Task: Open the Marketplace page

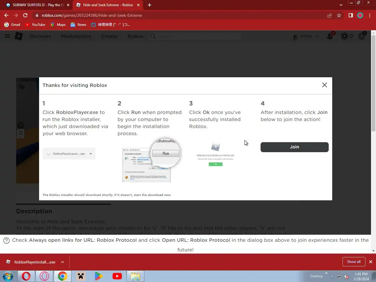Action: (76, 36)
